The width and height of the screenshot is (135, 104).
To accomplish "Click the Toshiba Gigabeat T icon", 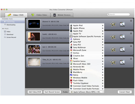I will (x=71, y=83).
